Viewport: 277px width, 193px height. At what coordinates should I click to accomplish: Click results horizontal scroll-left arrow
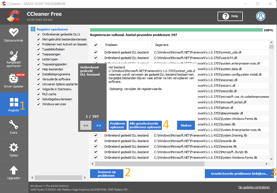coord(93,164)
